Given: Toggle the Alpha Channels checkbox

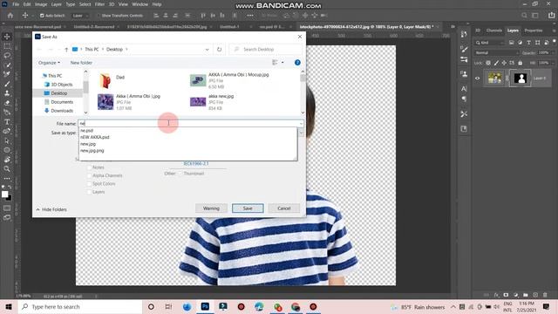Looking at the screenshot, I should tap(89, 175).
